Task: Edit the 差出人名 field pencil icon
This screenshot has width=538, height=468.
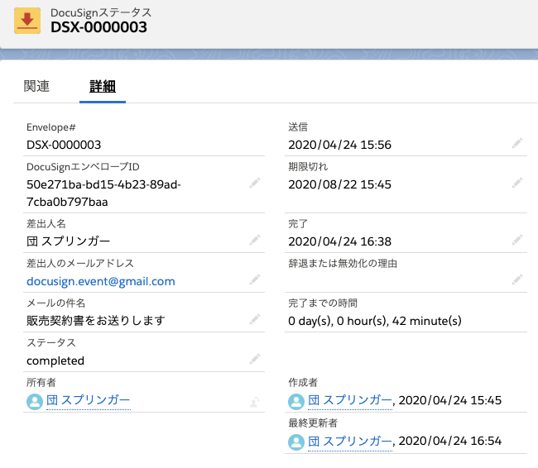Action: (255, 240)
